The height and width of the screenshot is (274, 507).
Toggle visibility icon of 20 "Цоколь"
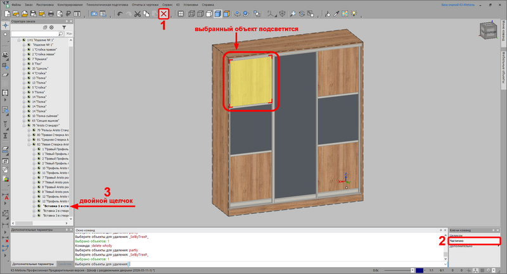tap(29, 68)
